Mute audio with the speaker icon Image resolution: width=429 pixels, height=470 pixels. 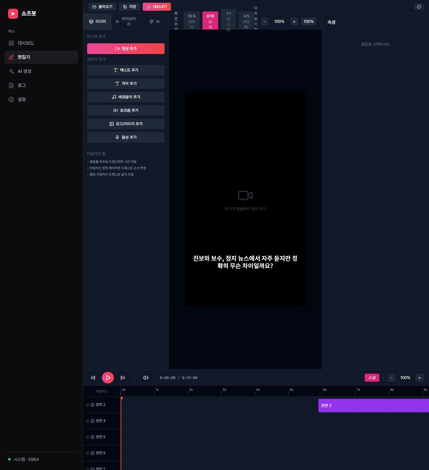click(x=146, y=378)
